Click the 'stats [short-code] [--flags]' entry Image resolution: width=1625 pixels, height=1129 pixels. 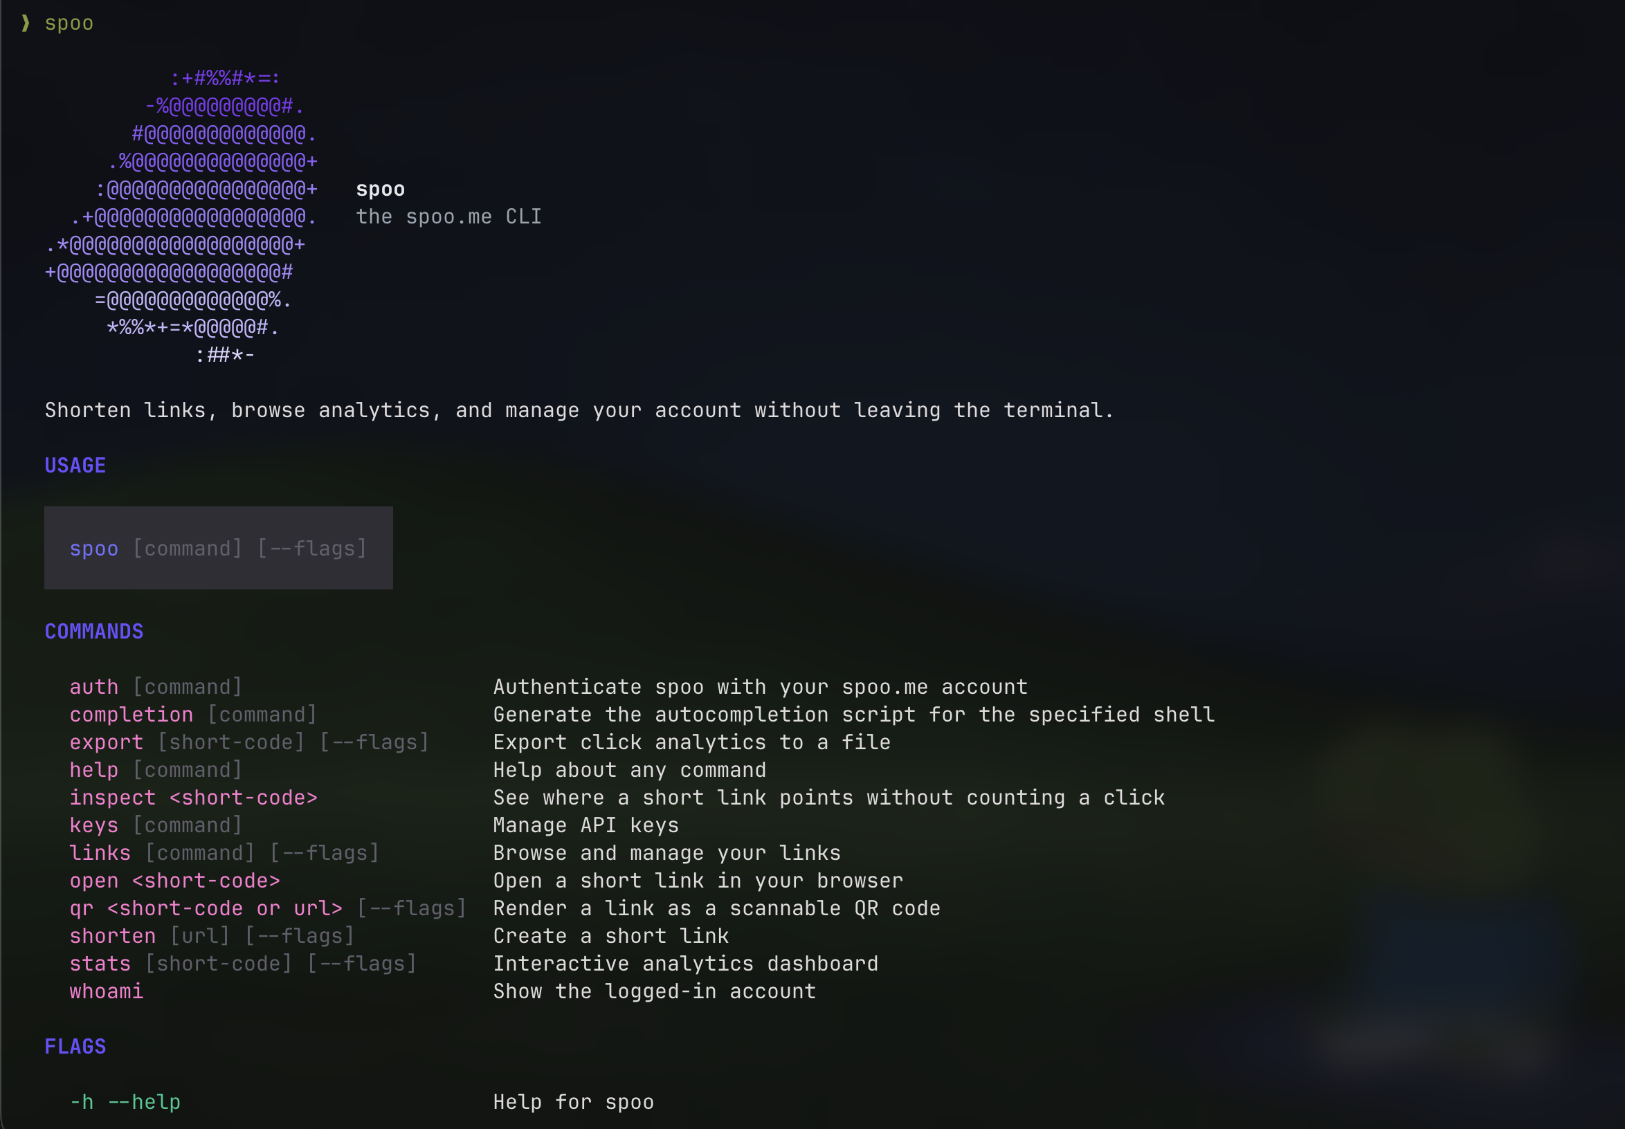[243, 964]
